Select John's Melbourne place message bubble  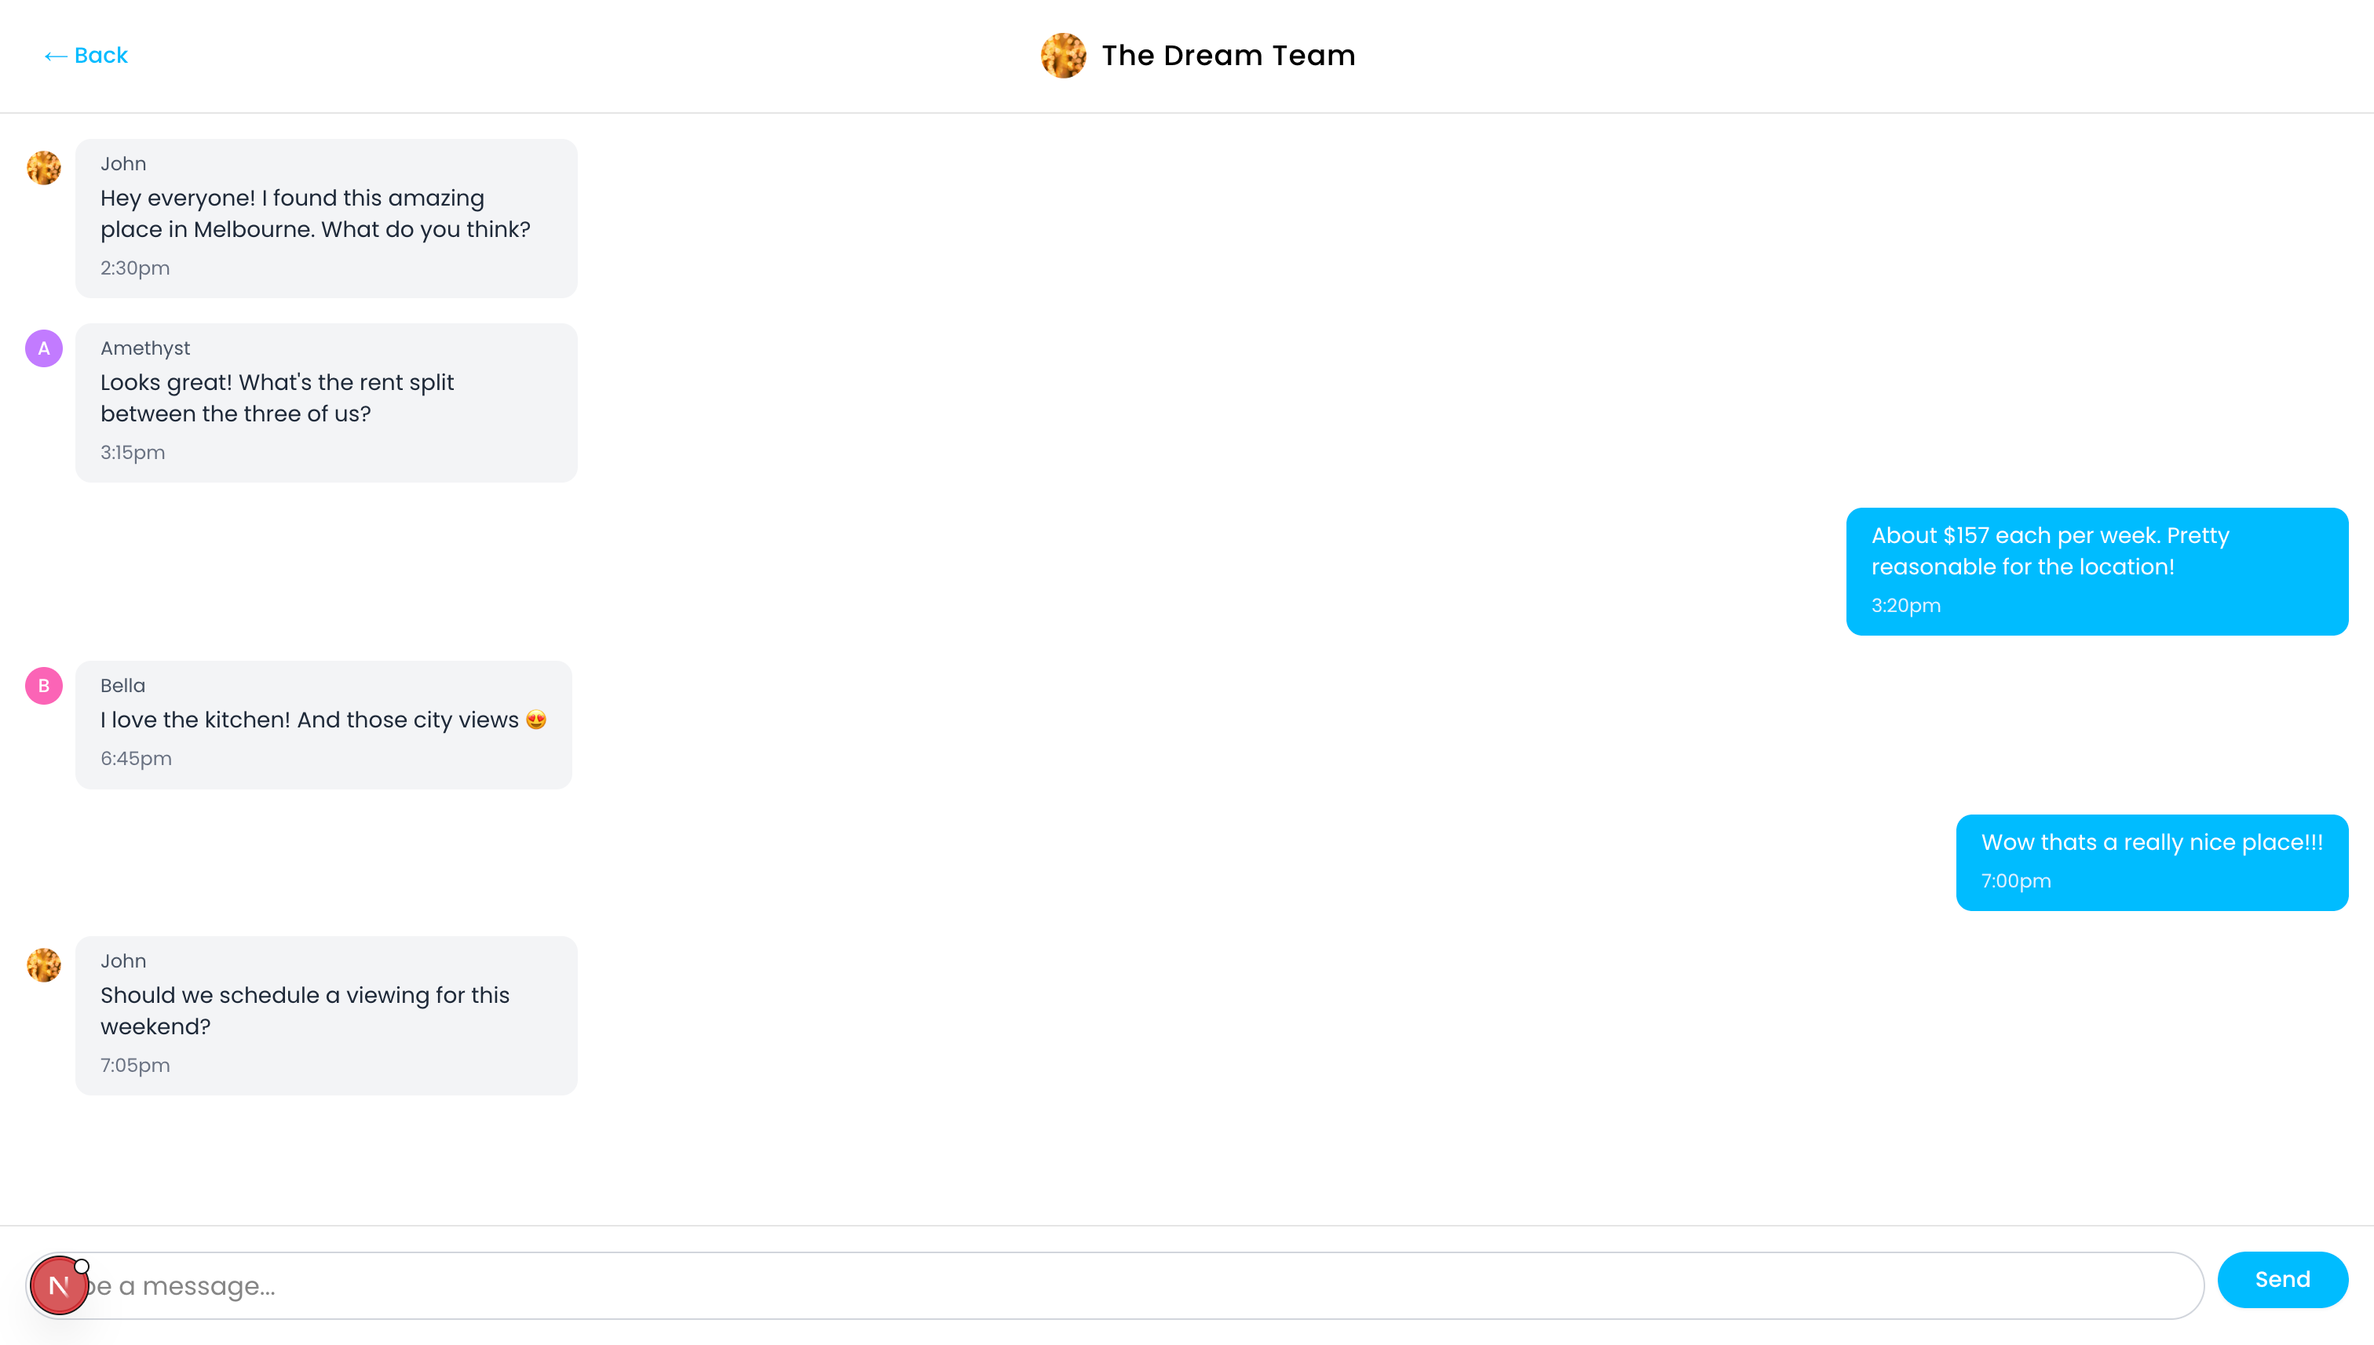(x=325, y=218)
